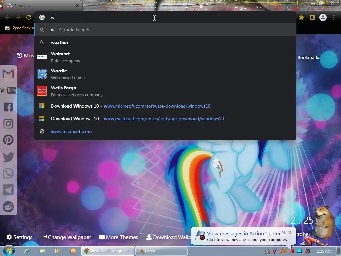Open the Chrome three-dot menu
Image resolution: width=341 pixels, height=256 pixels.
pos(334,17)
